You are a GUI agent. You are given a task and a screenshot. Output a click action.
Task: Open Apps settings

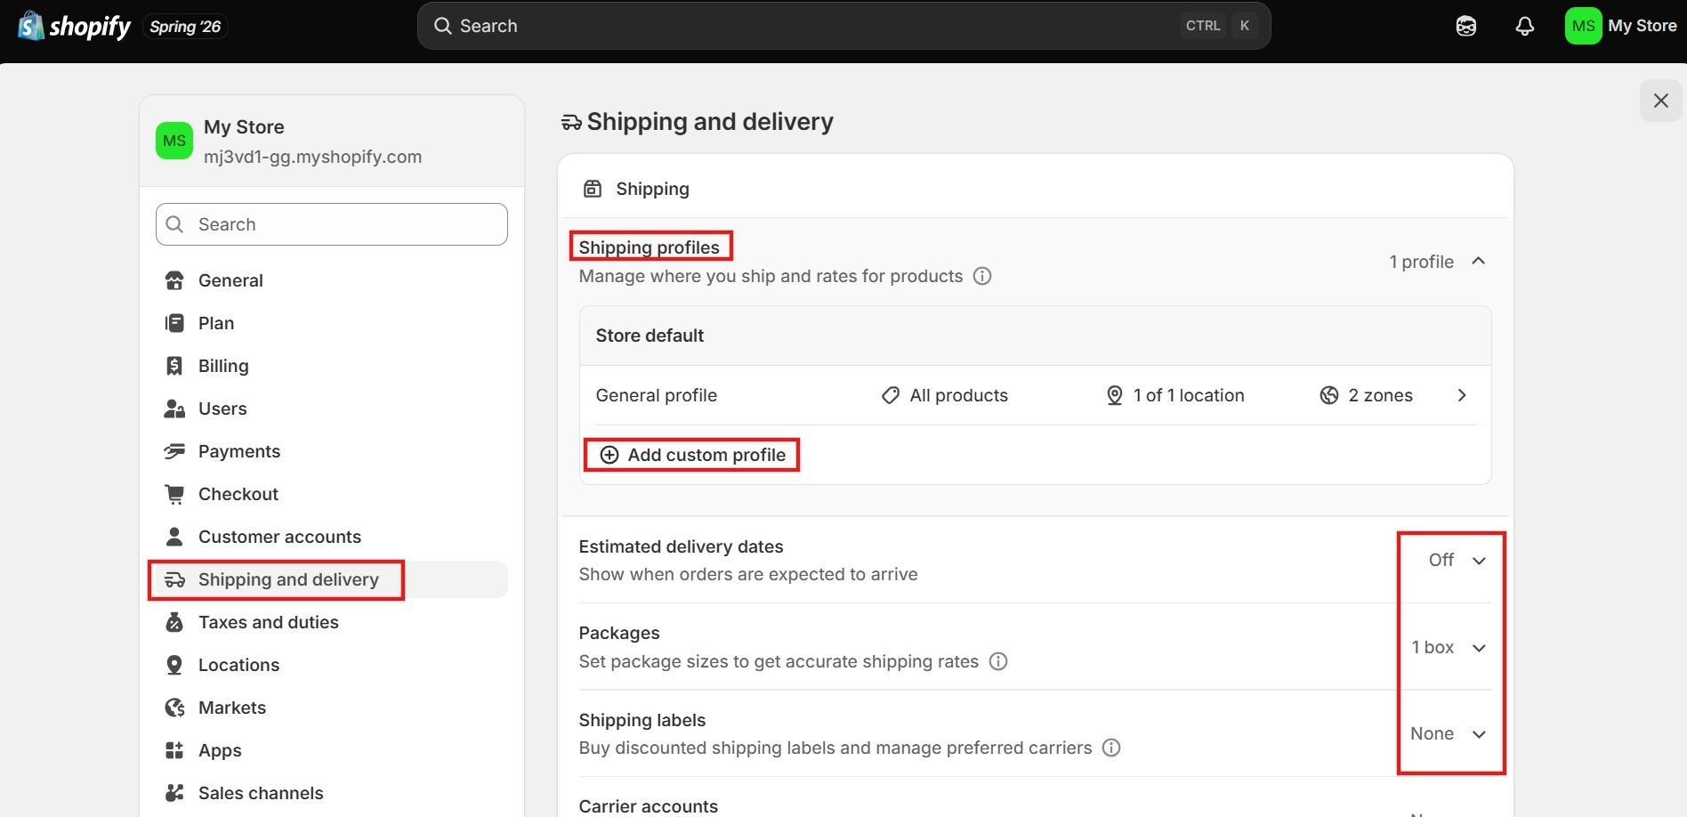(331, 750)
